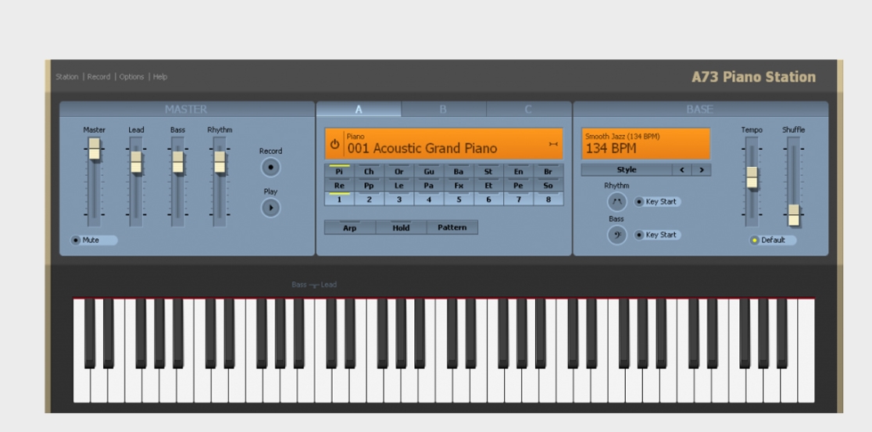Select the Gu instrument category
This screenshot has height=432, width=872.
pos(429,171)
